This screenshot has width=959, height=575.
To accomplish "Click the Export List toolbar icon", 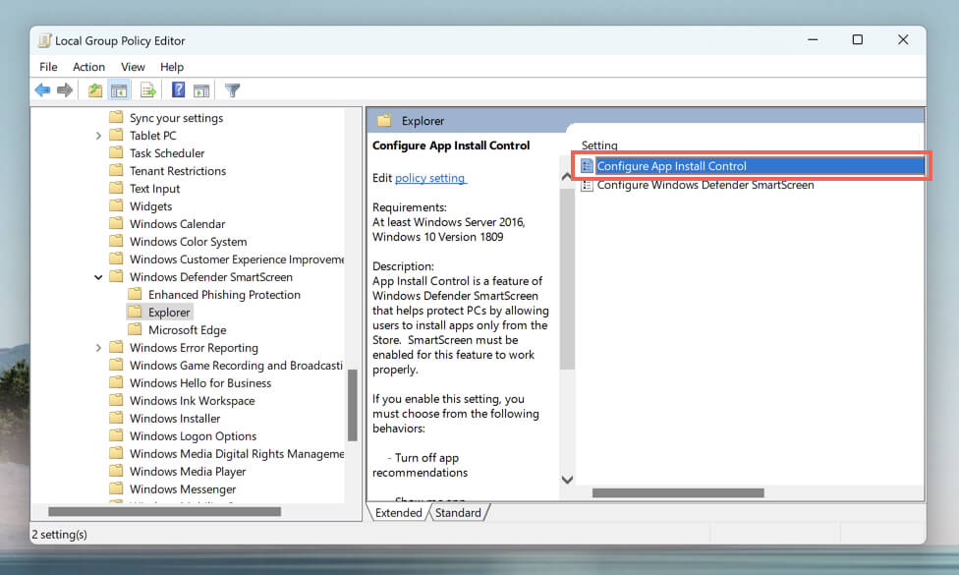I will [148, 90].
